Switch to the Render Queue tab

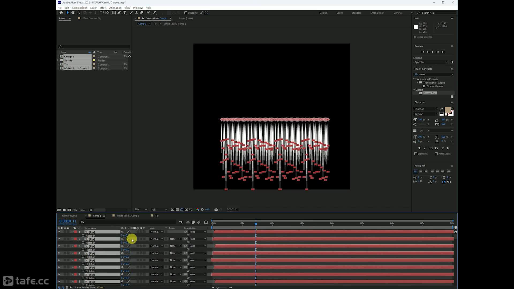69,216
